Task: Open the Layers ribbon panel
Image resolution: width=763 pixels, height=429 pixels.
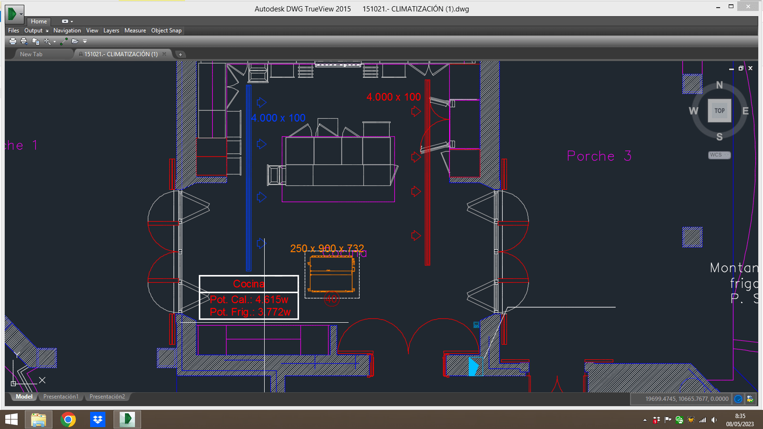Action: (x=111, y=31)
